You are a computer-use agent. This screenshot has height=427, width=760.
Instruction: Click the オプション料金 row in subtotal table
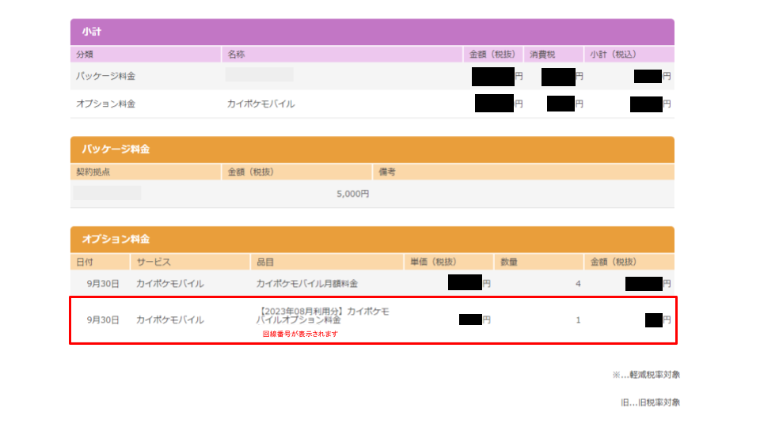click(x=372, y=104)
